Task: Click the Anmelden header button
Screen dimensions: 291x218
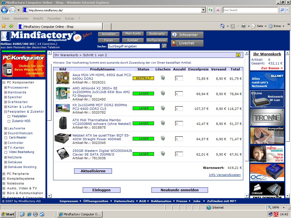Action: [109, 34]
